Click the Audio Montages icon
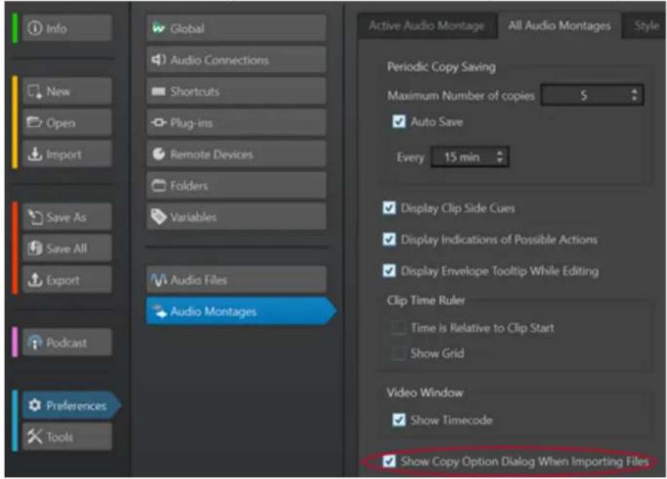The width and height of the screenshot is (667, 479). coord(159,311)
